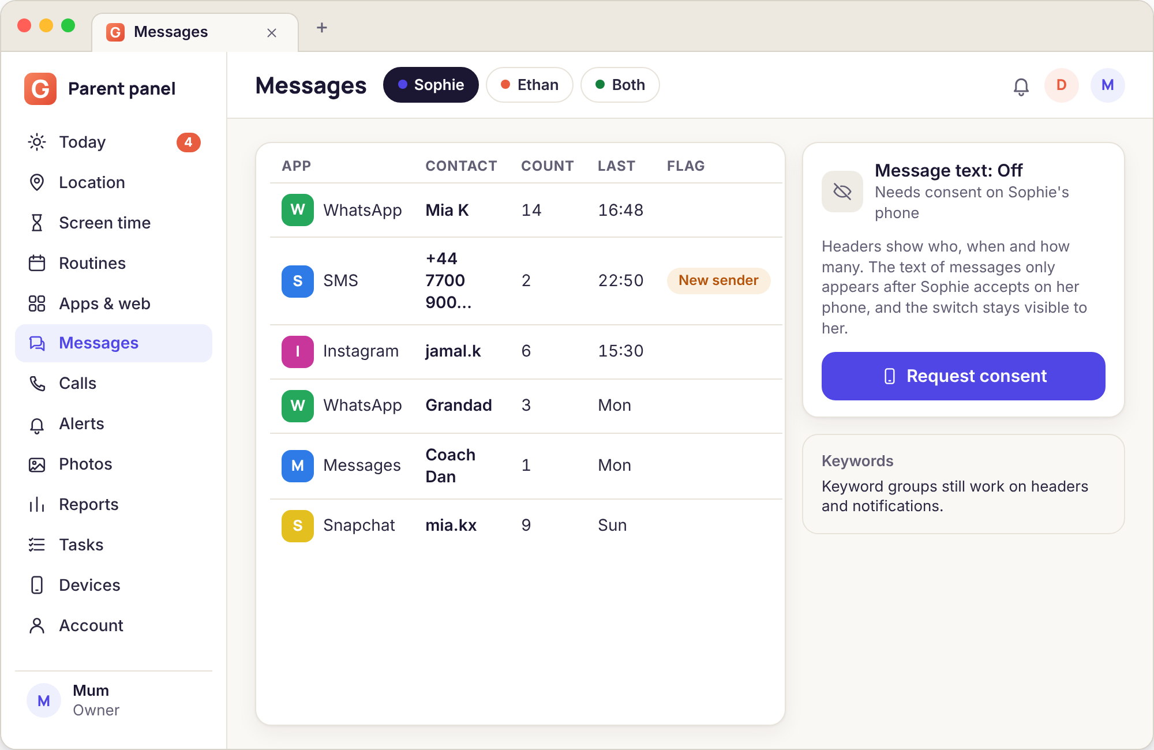Click the Parent panel G logo
1154x750 pixels.
click(x=40, y=89)
